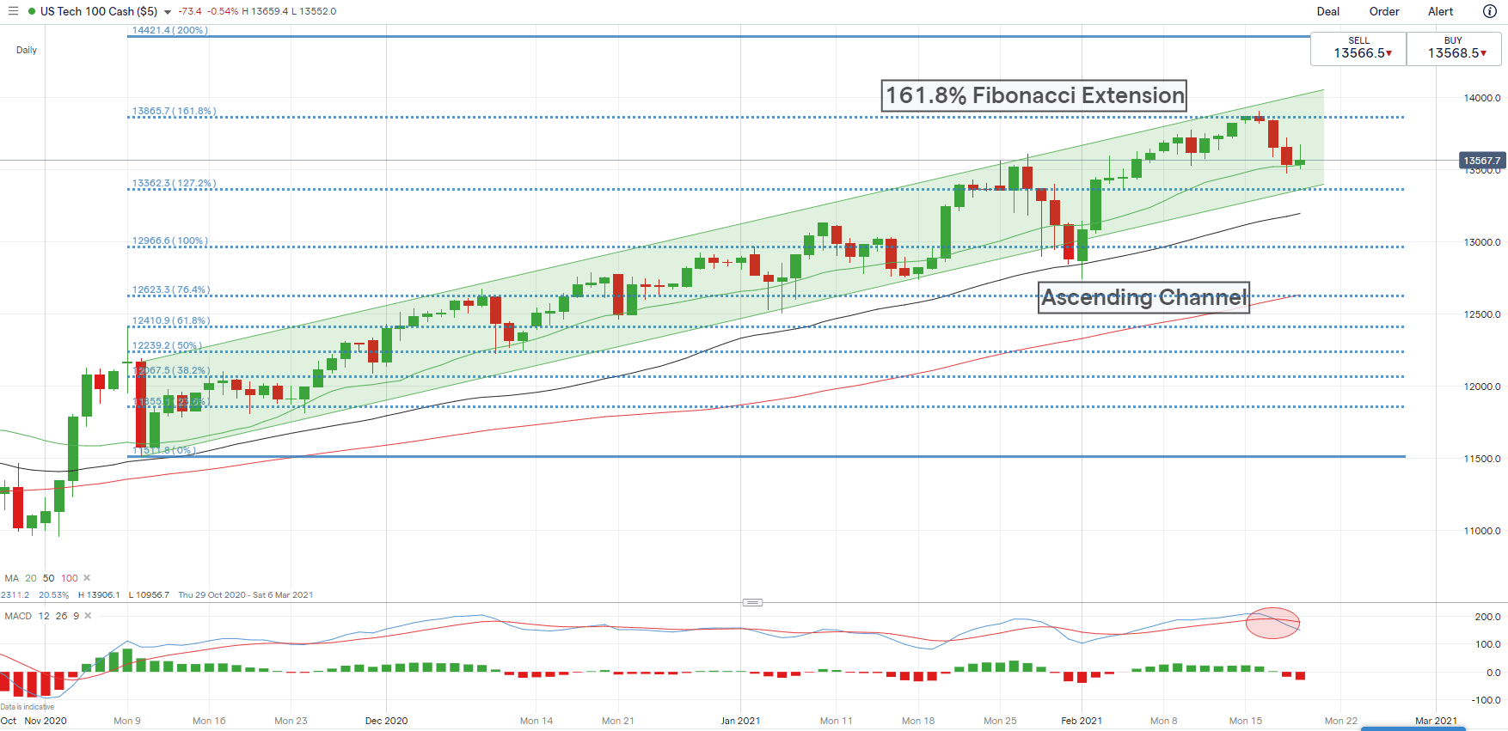Click the current price tag 13567.7
This screenshot has height=731, width=1508.
(x=1482, y=161)
